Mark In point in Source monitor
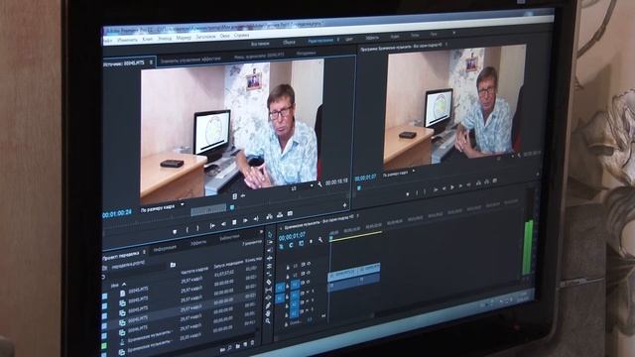This screenshot has width=635, height=357. [188, 230]
